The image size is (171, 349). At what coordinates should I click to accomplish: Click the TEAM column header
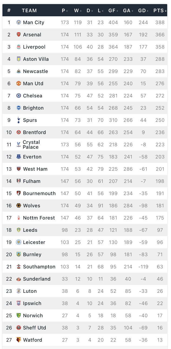(29, 11)
